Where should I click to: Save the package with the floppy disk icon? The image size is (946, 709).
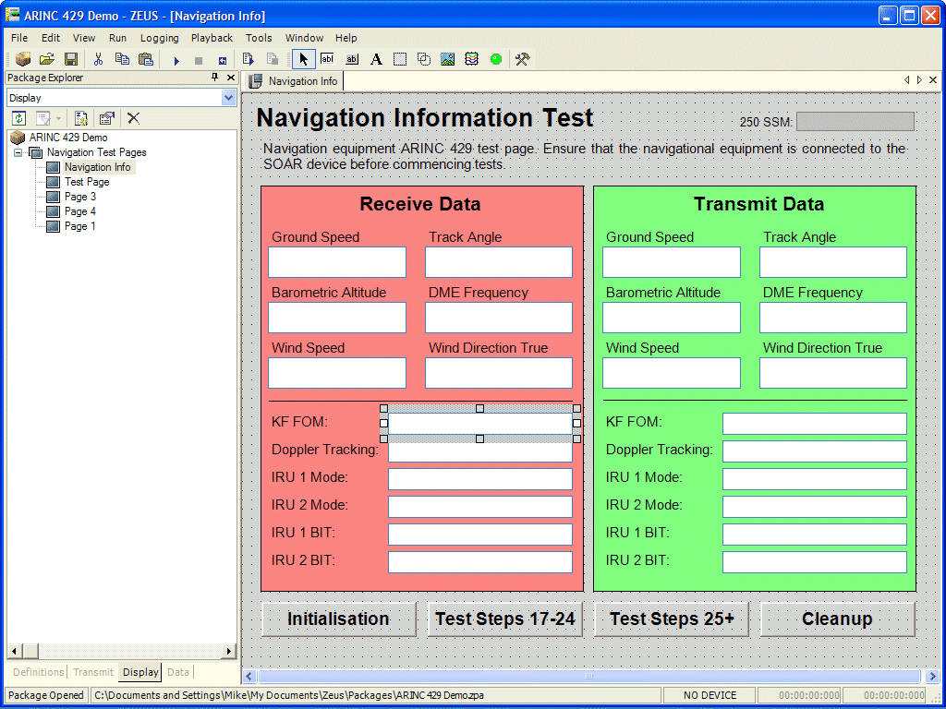click(x=71, y=59)
